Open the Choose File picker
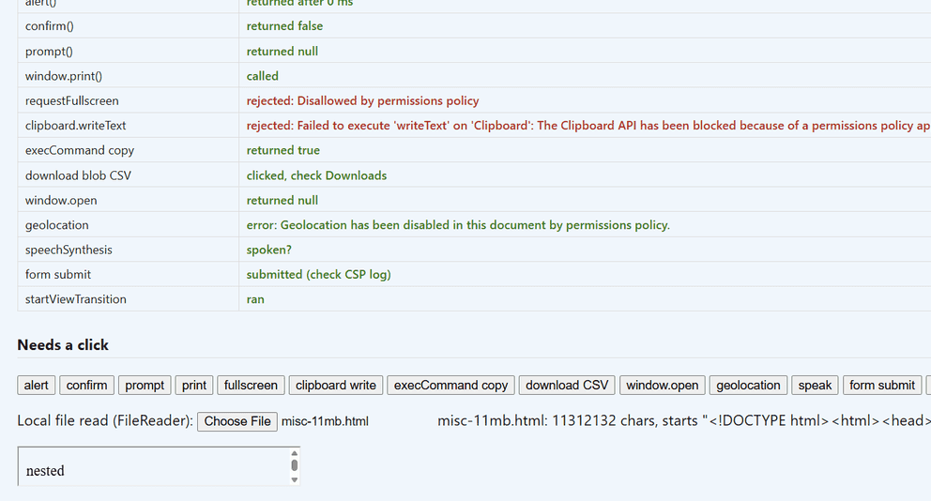The image size is (931, 501). click(237, 421)
